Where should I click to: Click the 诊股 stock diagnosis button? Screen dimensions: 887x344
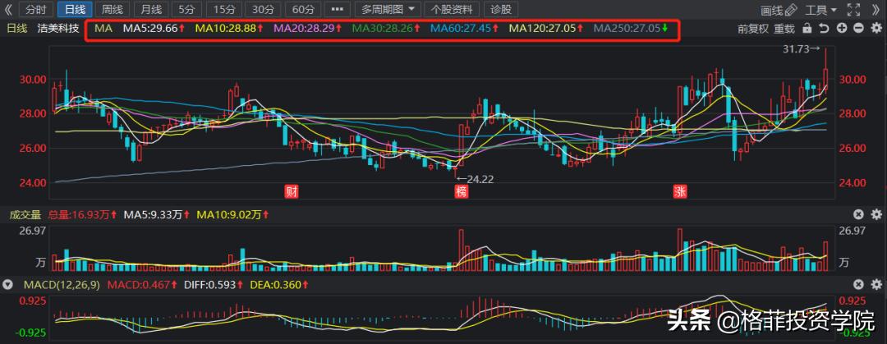501,10
